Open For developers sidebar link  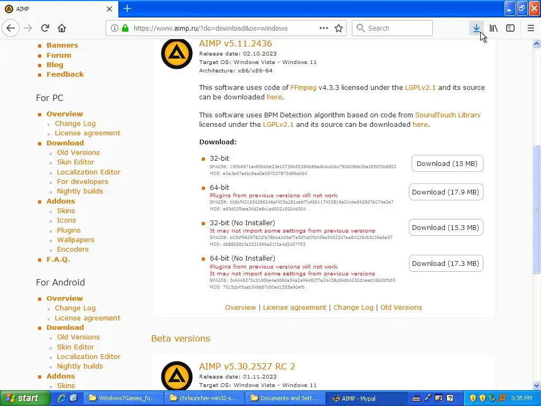click(x=82, y=182)
